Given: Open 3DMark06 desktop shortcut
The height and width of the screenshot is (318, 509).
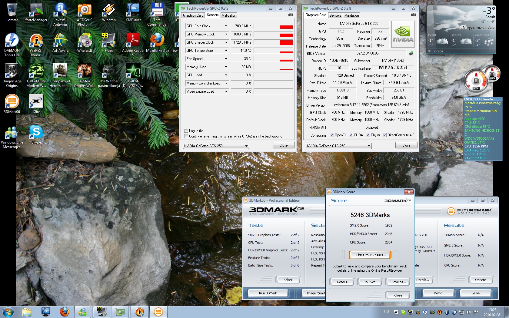Looking at the screenshot, I should pos(12,104).
